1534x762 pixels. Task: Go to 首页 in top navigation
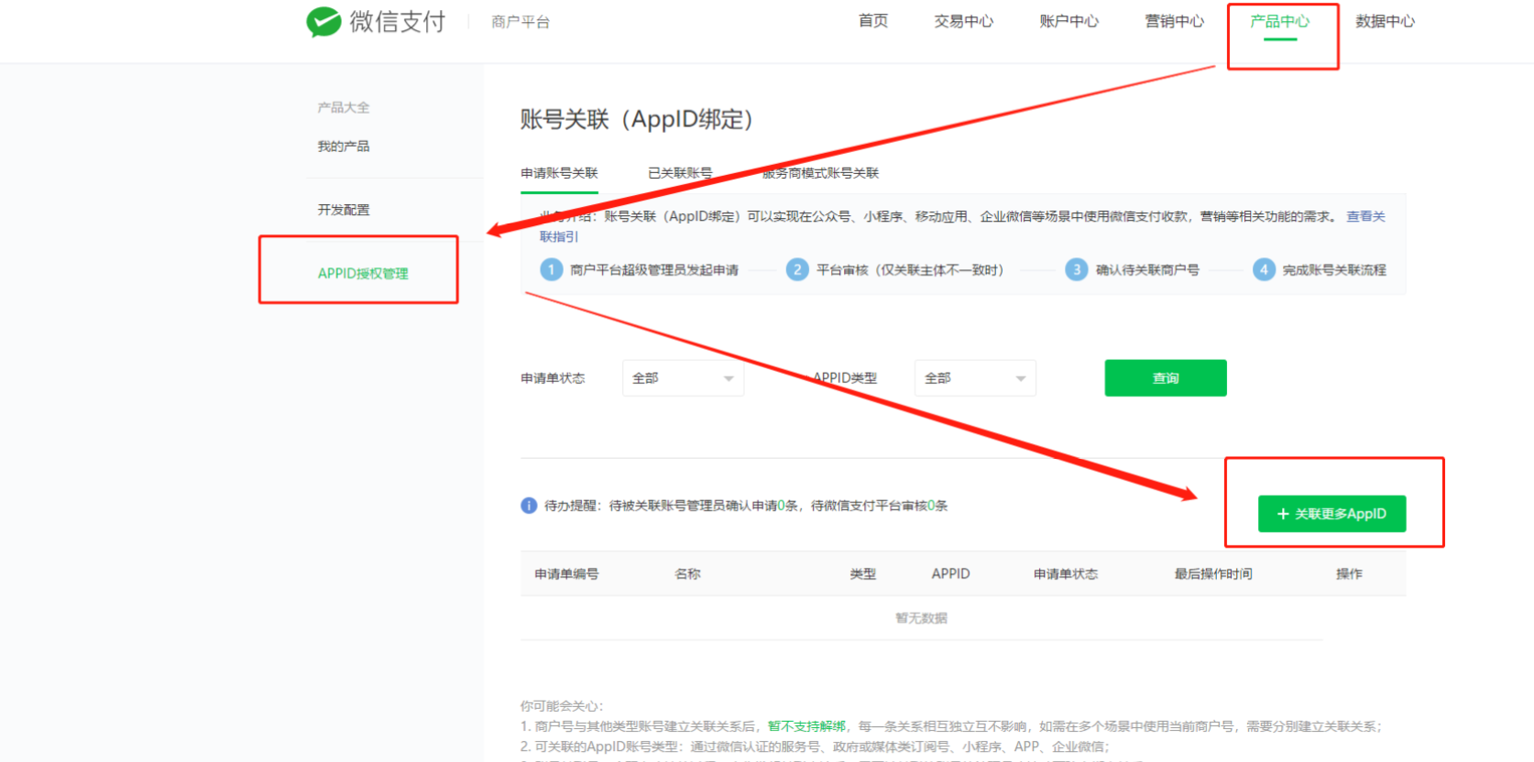click(x=872, y=21)
